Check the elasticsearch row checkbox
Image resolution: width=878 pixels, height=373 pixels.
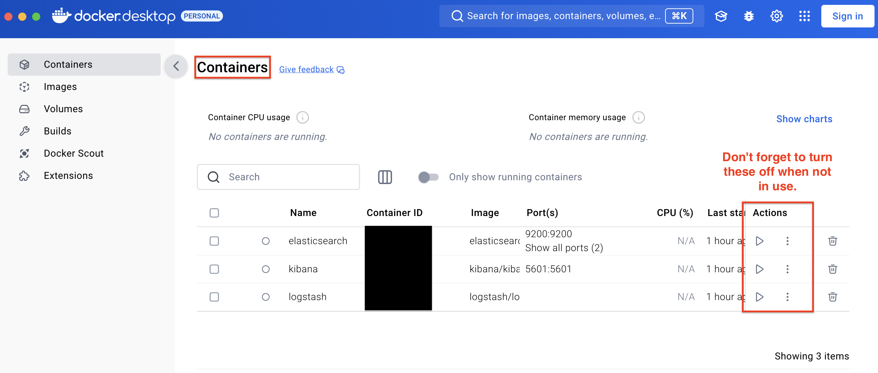click(x=214, y=241)
